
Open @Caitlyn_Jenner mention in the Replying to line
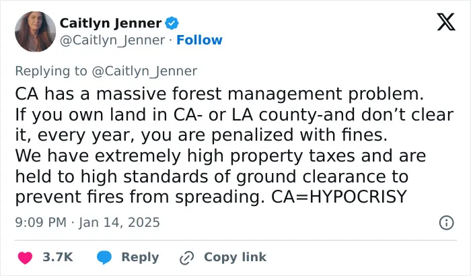click(x=144, y=71)
